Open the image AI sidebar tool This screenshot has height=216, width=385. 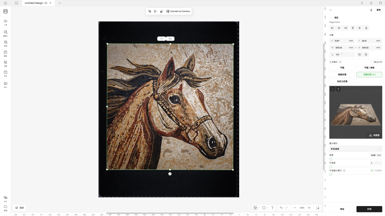pyautogui.click(x=5, y=33)
